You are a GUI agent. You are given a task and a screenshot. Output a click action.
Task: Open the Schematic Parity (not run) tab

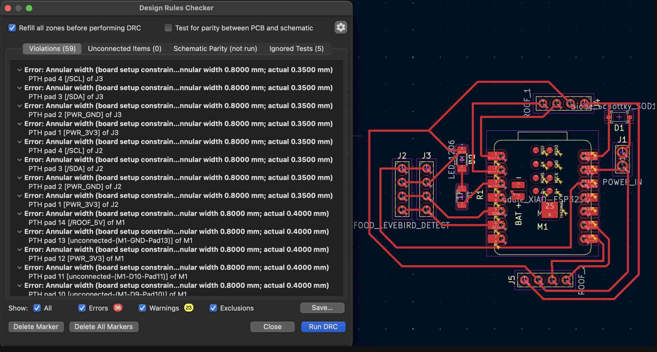click(215, 49)
